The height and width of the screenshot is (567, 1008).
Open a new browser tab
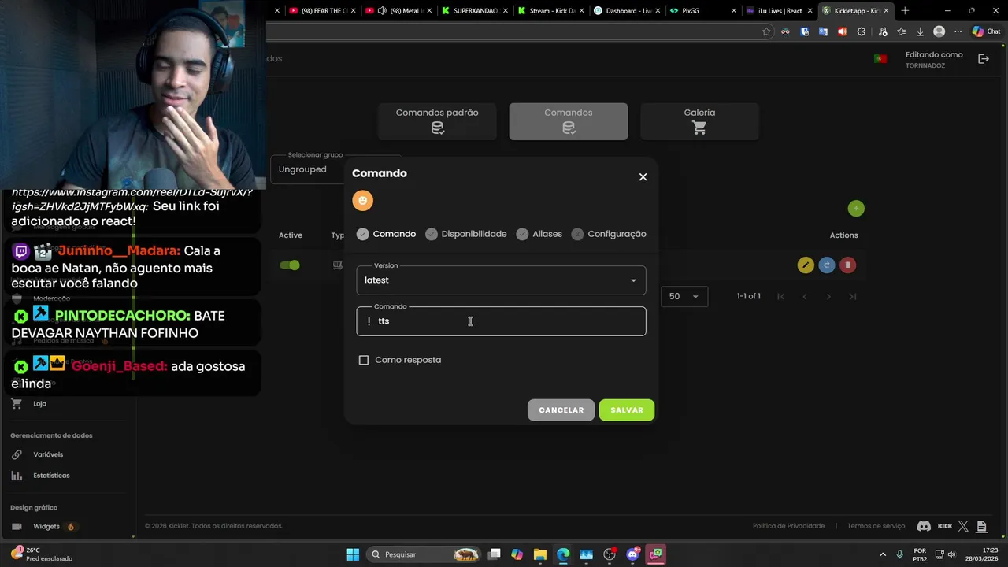[x=905, y=11]
